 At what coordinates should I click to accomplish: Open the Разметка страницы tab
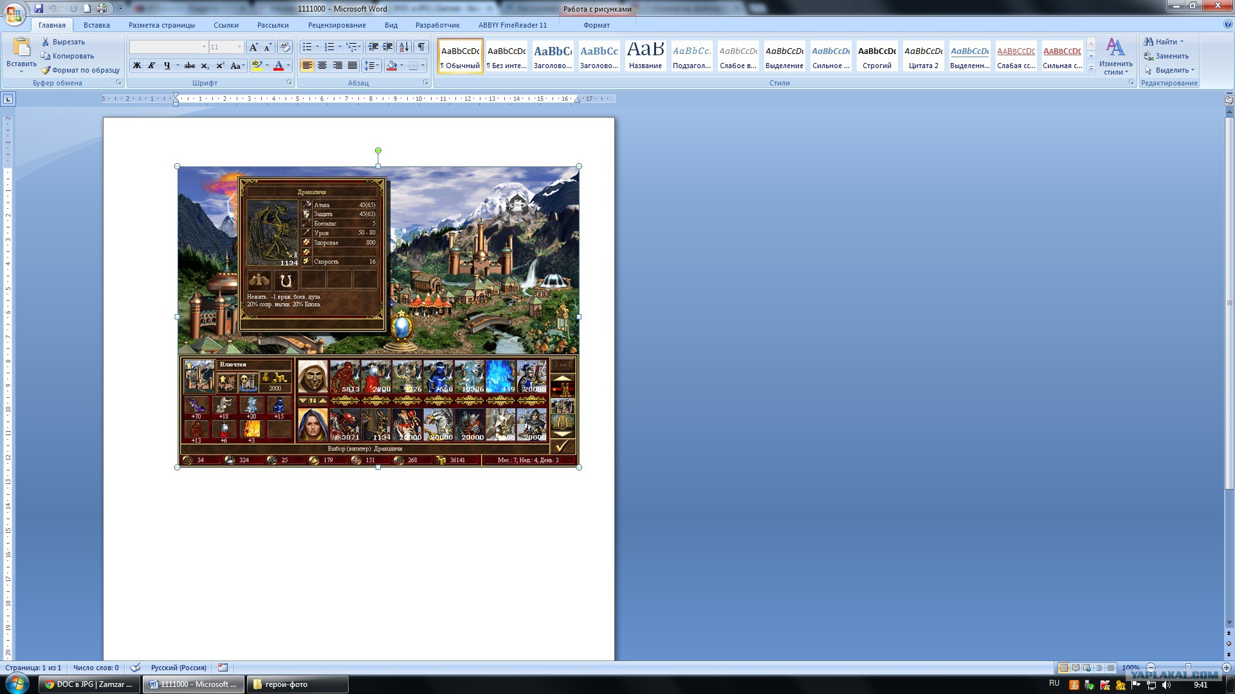point(161,25)
